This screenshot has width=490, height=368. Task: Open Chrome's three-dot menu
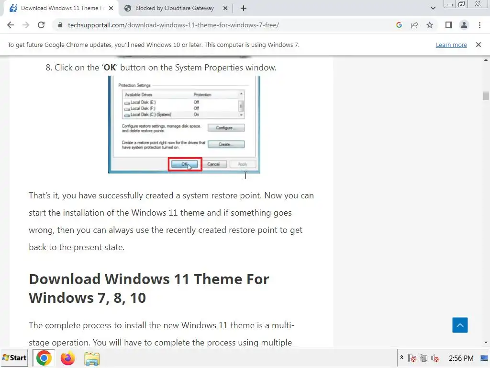(x=479, y=25)
